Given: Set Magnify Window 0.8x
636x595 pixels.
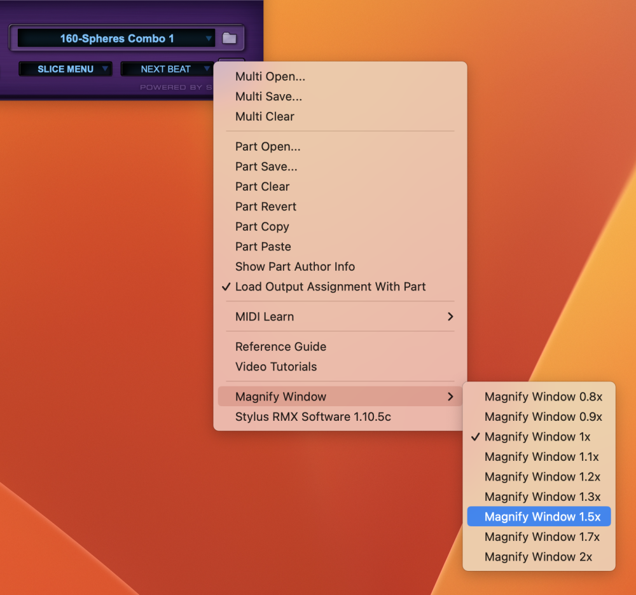Looking at the screenshot, I should 539,397.
